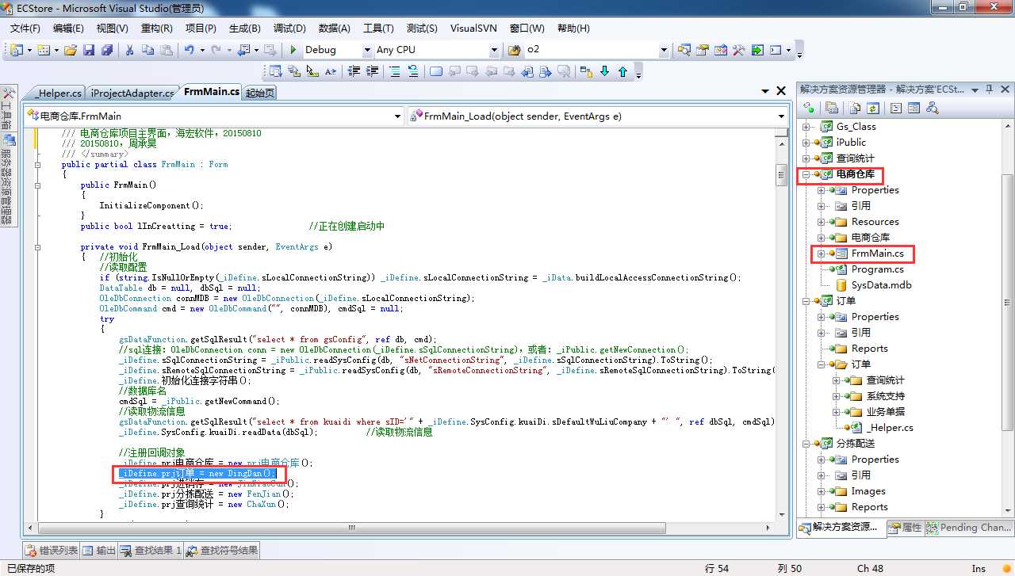Open the 查找结果 1 panel tab

[151, 550]
